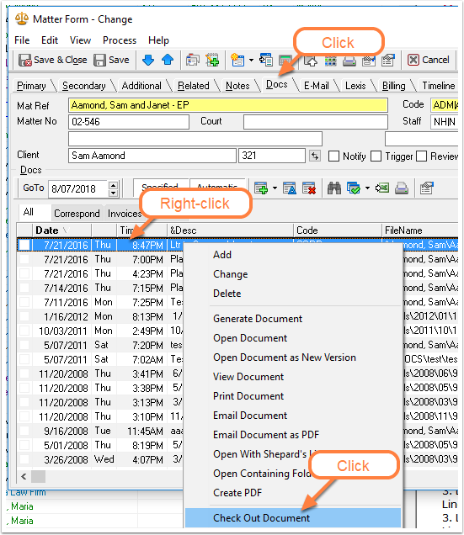Enable the Notify checkbox

pos(333,156)
